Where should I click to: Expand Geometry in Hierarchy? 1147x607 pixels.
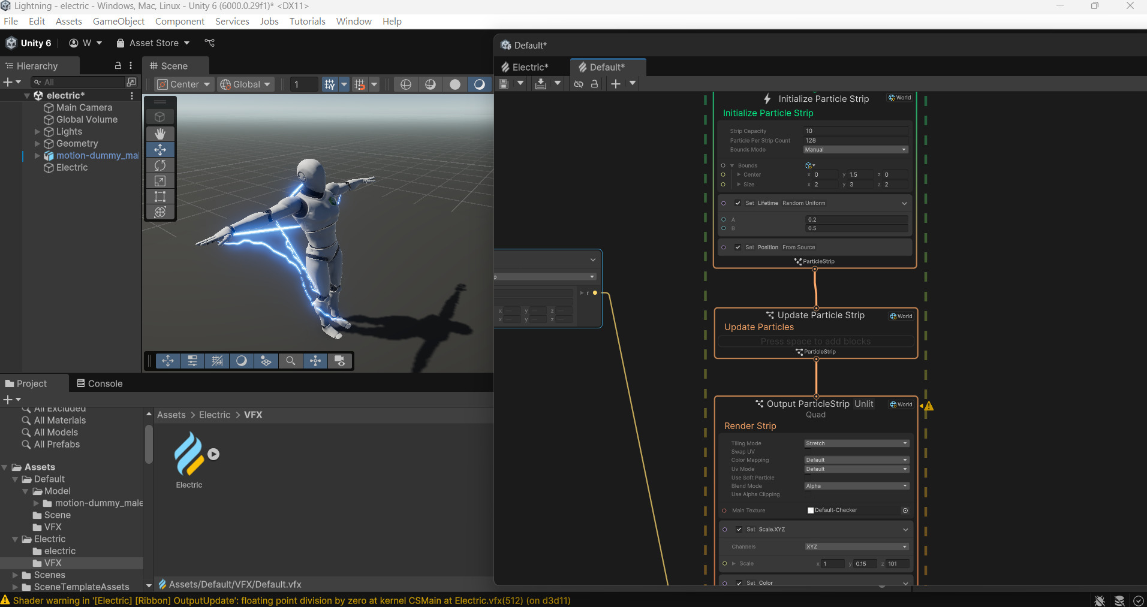(x=37, y=144)
